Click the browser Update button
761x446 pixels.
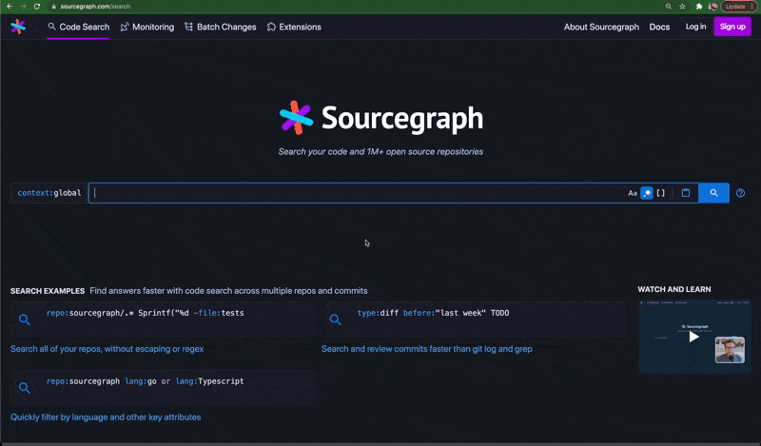coord(739,7)
